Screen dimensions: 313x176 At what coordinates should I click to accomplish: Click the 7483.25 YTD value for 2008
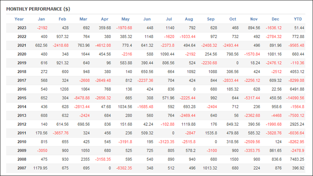(x=297, y=159)
